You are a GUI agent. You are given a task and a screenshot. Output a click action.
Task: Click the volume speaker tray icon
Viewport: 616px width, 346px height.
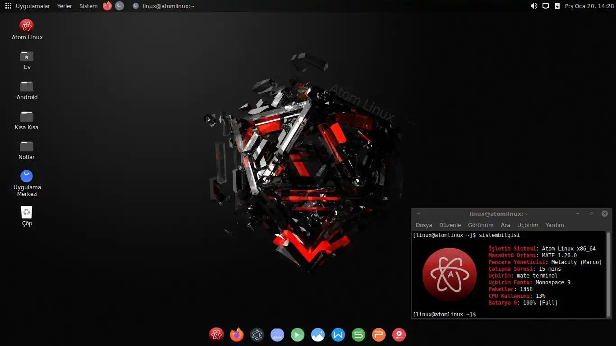[534, 6]
